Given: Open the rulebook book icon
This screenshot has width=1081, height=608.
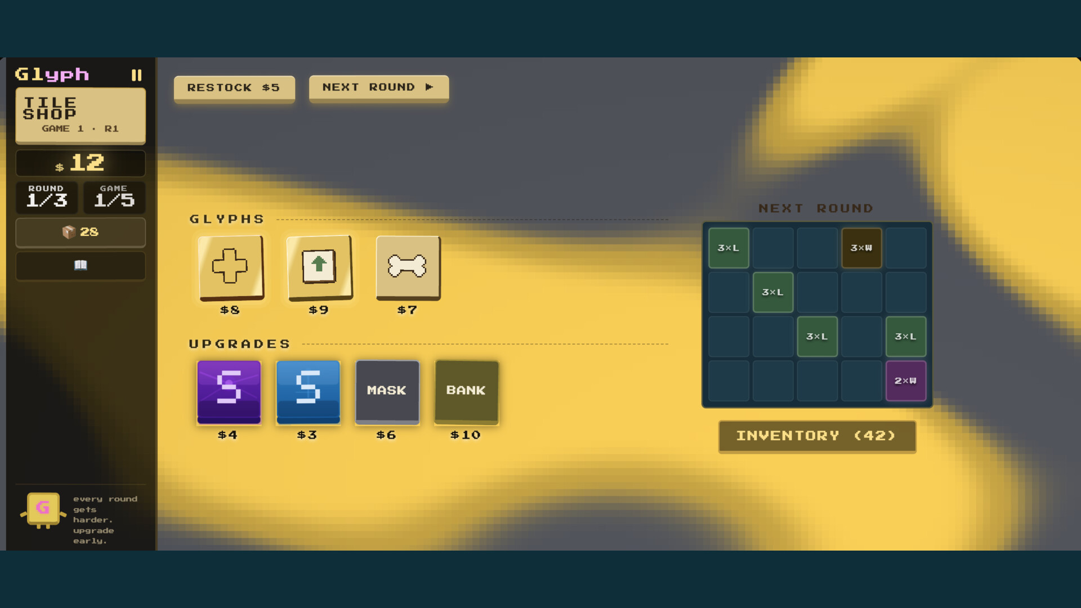Looking at the screenshot, I should [x=81, y=265].
